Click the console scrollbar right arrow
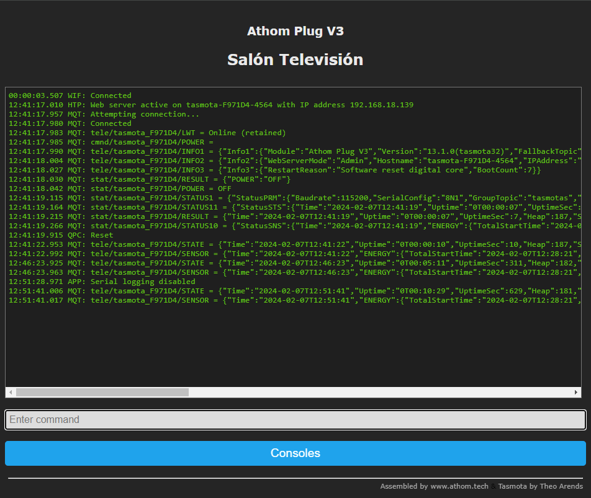 click(576, 393)
